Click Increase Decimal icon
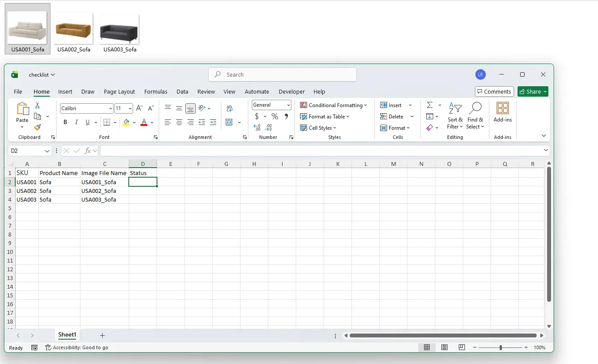Viewport: 598px width, 364px height. click(x=257, y=128)
